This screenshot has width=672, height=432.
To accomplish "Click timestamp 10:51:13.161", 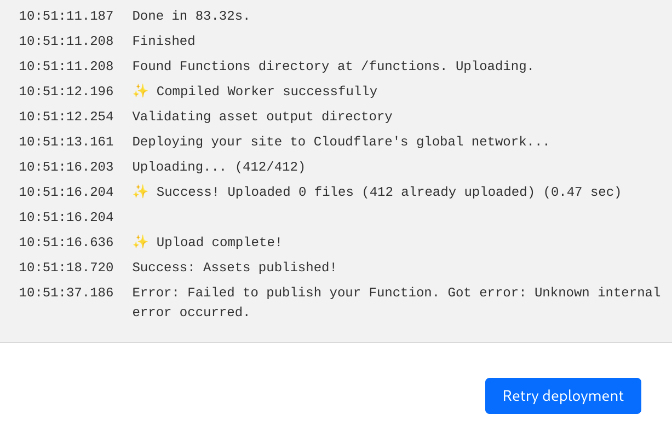I will click(66, 142).
